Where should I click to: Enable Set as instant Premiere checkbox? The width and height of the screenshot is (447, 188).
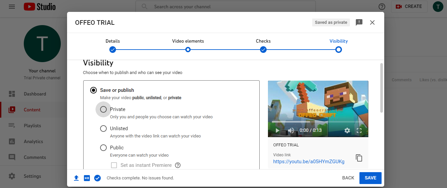click(x=114, y=165)
